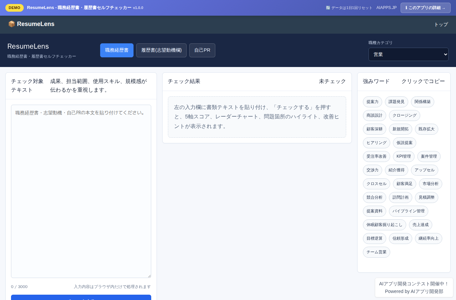Focus the resume text paste area
Viewport: 456px width, 300px height.
81,191
